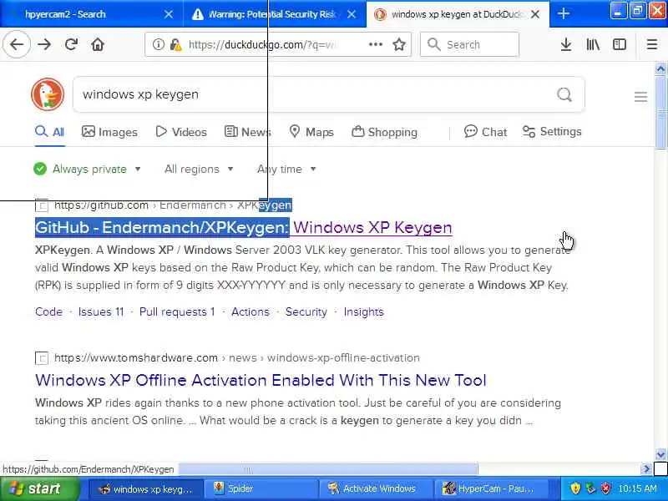Open the Insights sitelink
The width and height of the screenshot is (668, 501).
pyautogui.click(x=364, y=311)
